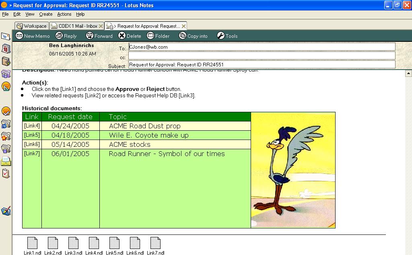Click the 'Historical documents:' heading
This screenshot has width=412, height=255.
point(52,108)
